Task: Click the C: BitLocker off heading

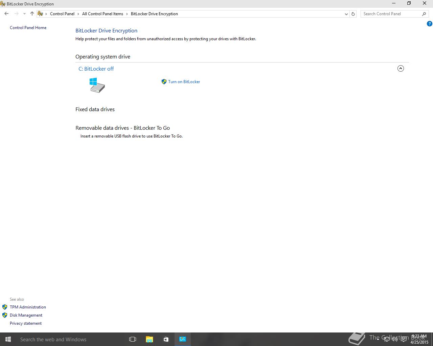Action: pos(96,69)
